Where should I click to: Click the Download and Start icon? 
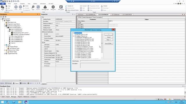point(88,8)
